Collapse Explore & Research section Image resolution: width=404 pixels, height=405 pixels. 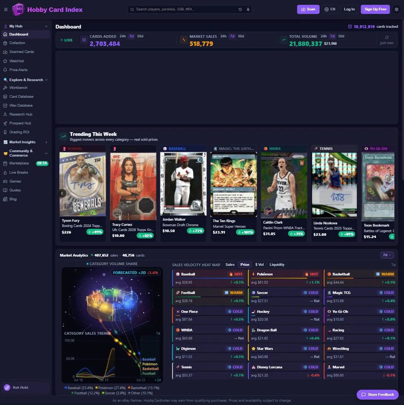(x=25, y=80)
